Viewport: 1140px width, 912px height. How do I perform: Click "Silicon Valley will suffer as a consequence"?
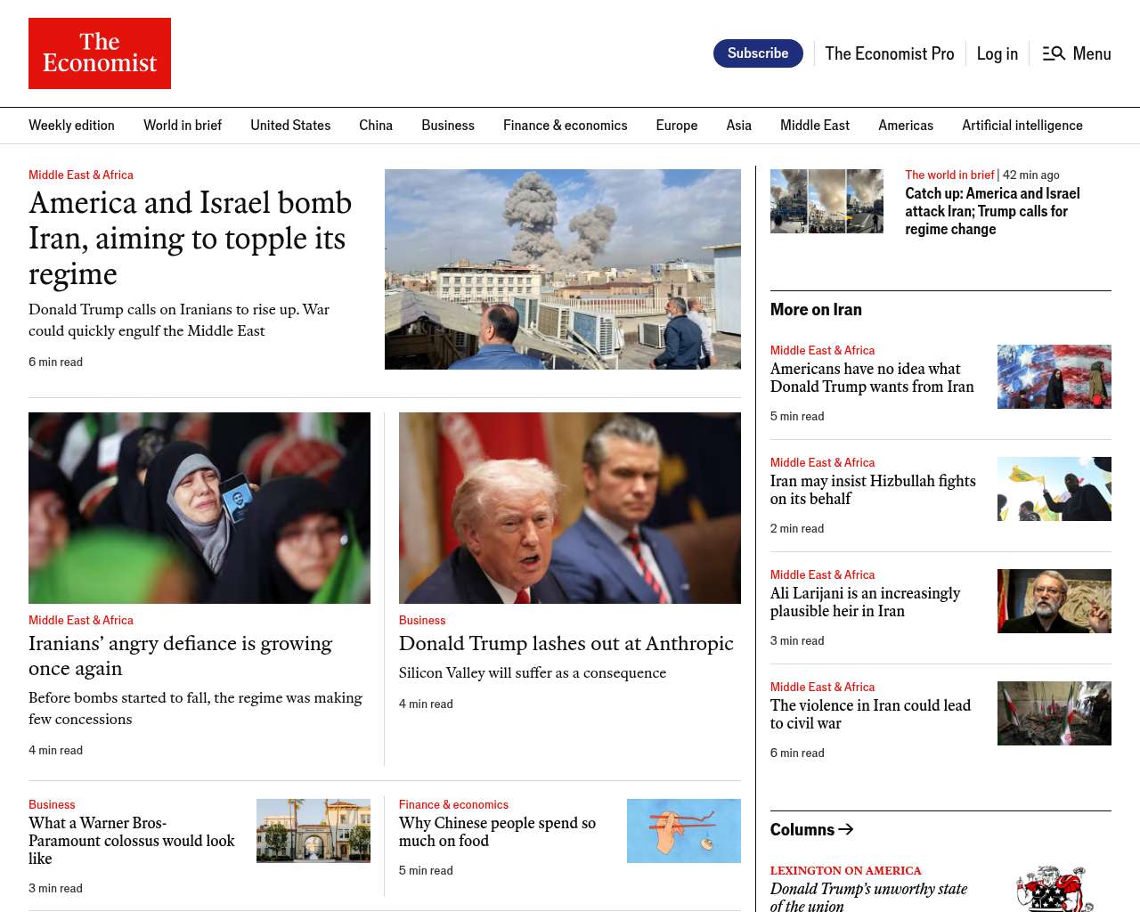[x=533, y=672]
